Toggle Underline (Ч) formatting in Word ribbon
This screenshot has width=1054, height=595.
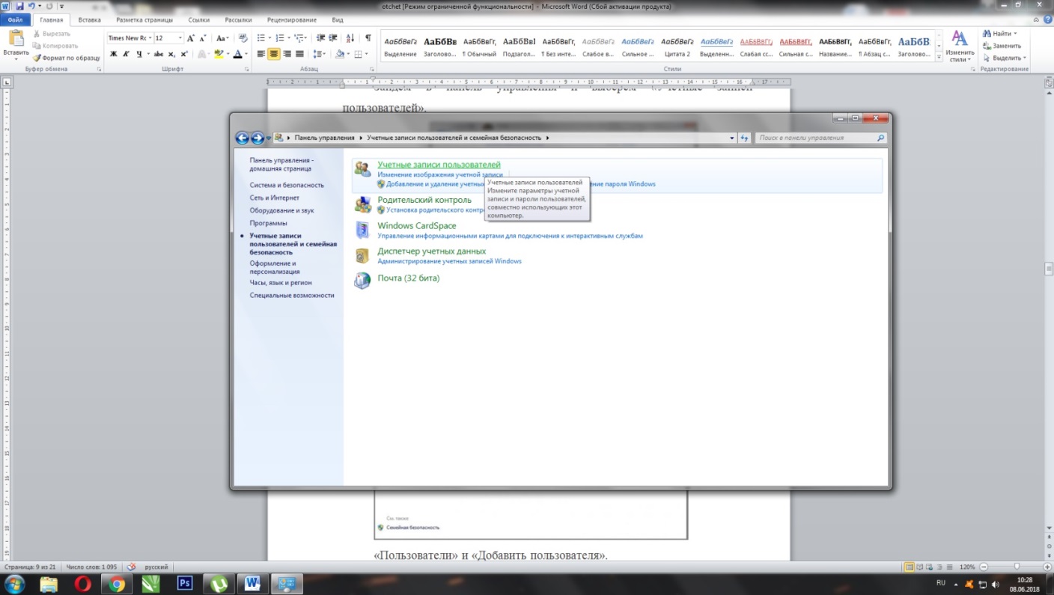(138, 54)
